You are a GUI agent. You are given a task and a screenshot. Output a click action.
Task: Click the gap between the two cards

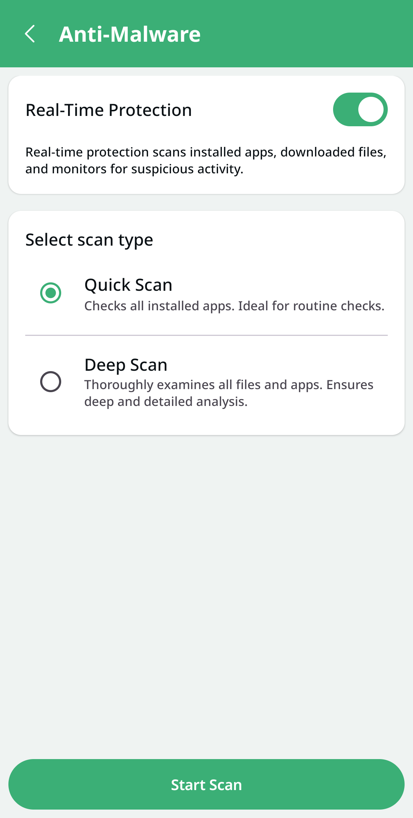206,202
